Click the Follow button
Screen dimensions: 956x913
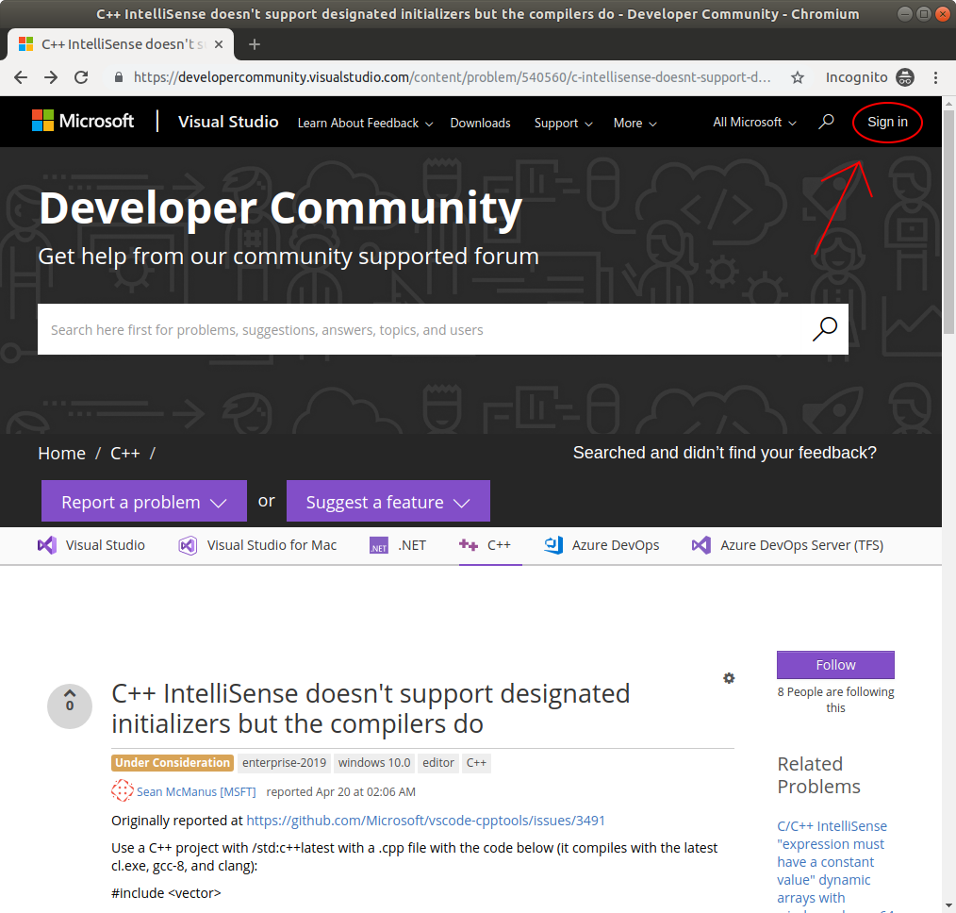click(x=834, y=665)
